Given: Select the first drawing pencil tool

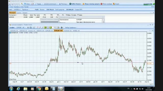Looking at the screenshot, I should click(37, 28).
